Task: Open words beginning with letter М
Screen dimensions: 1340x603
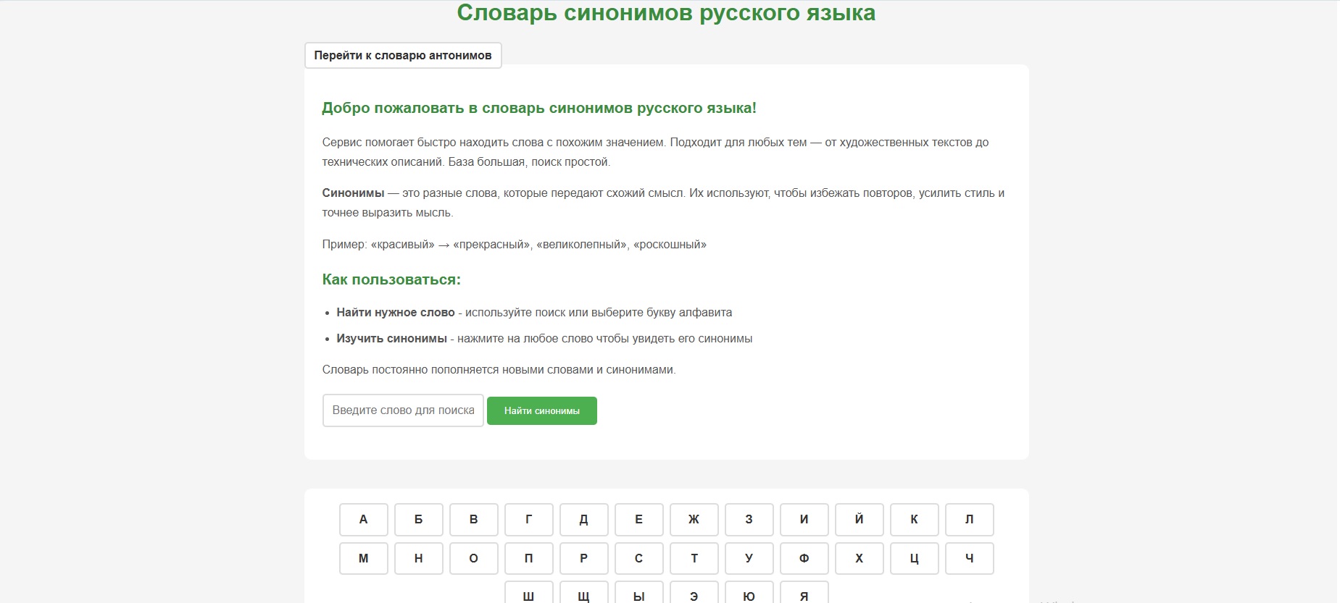Action: 364,559
